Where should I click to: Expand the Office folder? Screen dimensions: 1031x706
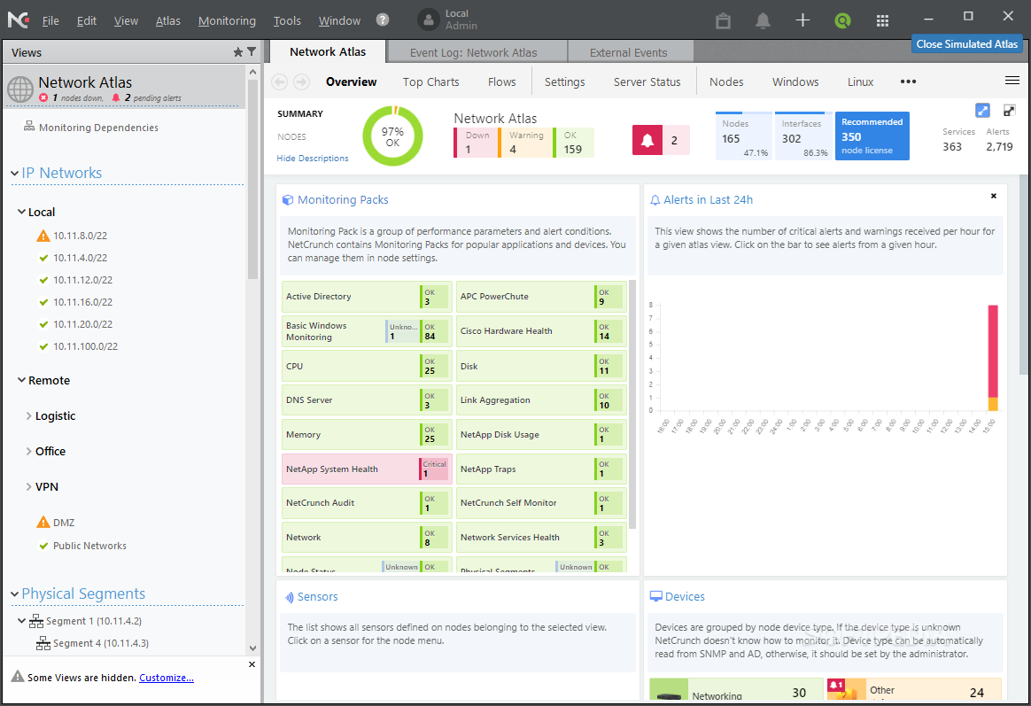coord(29,451)
